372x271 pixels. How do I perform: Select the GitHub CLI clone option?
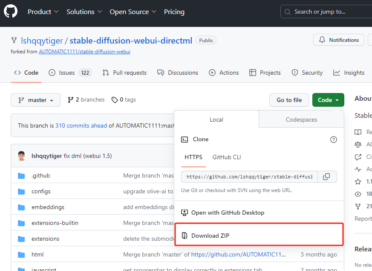[x=227, y=157]
